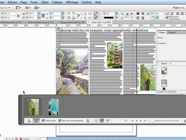Click the stone pagoda image on the page

pyautogui.click(x=115, y=56)
